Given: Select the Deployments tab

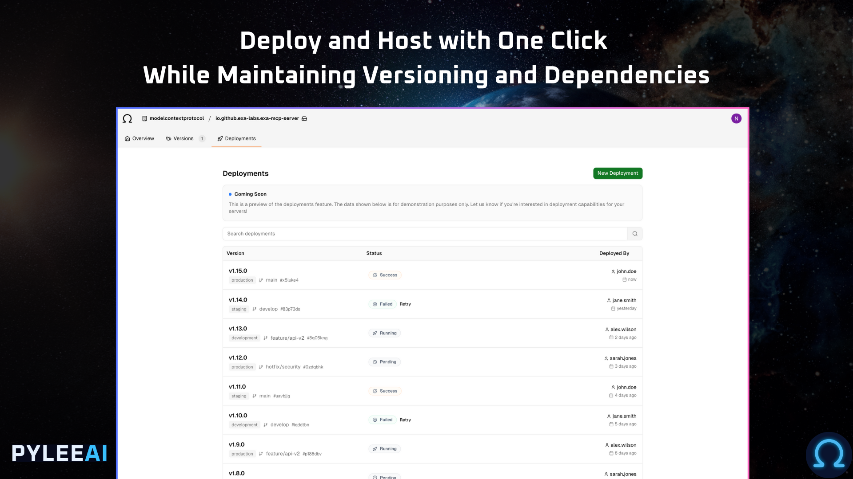Looking at the screenshot, I should [236, 139].
